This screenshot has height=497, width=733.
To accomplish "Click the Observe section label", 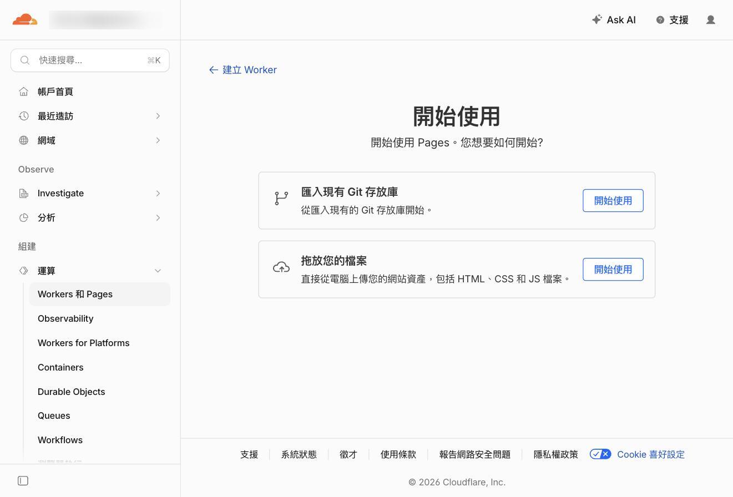I will [x=36, y=169].
